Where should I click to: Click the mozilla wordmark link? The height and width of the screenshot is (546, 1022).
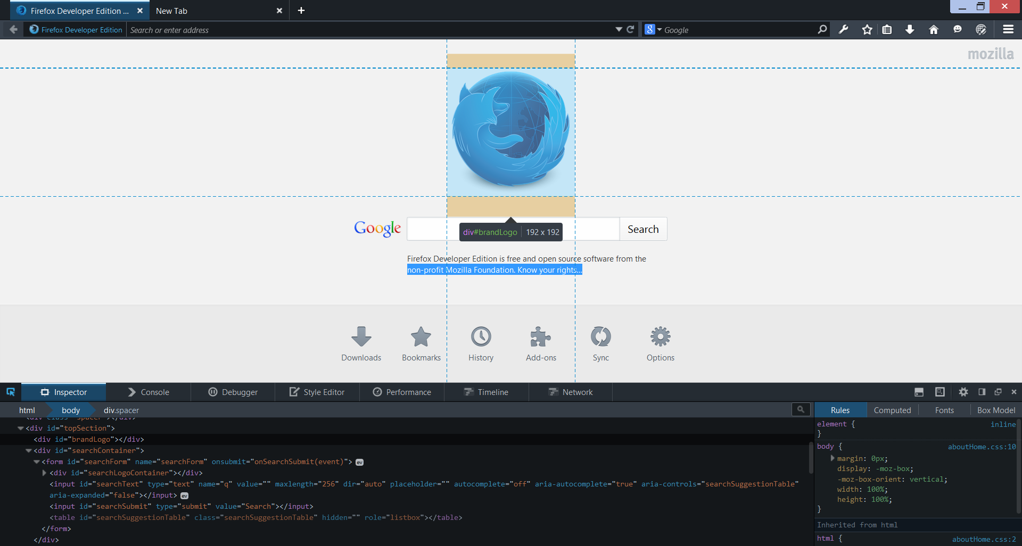tap(991, 54)
